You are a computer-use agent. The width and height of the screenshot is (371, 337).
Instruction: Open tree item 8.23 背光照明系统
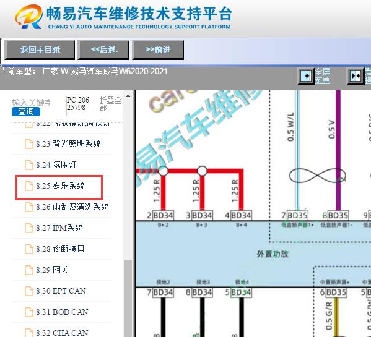tap(68, 143)
